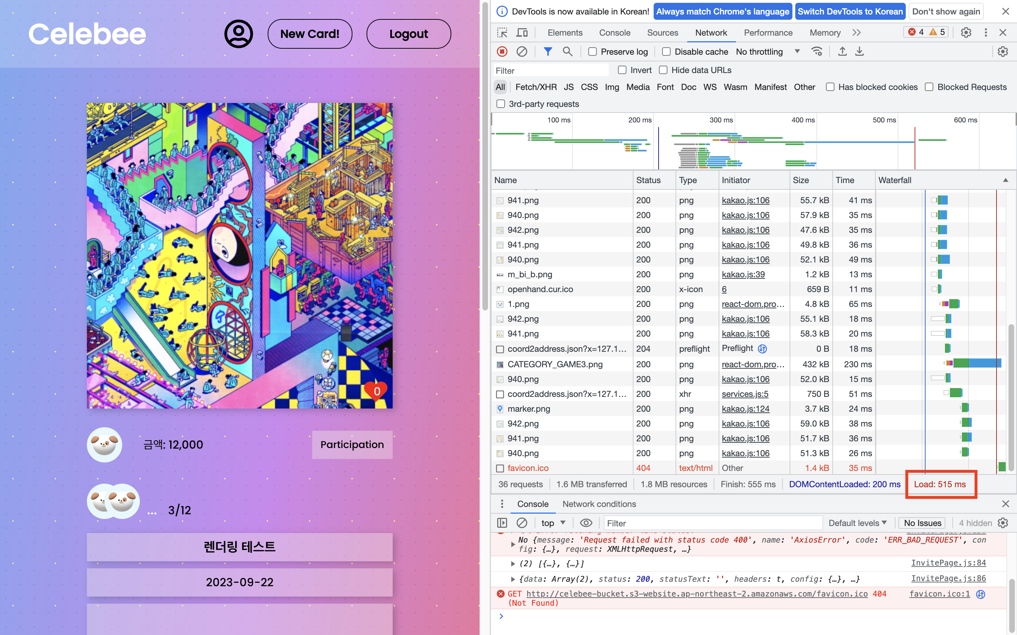Check 3rd-party requests

[500, 104]
